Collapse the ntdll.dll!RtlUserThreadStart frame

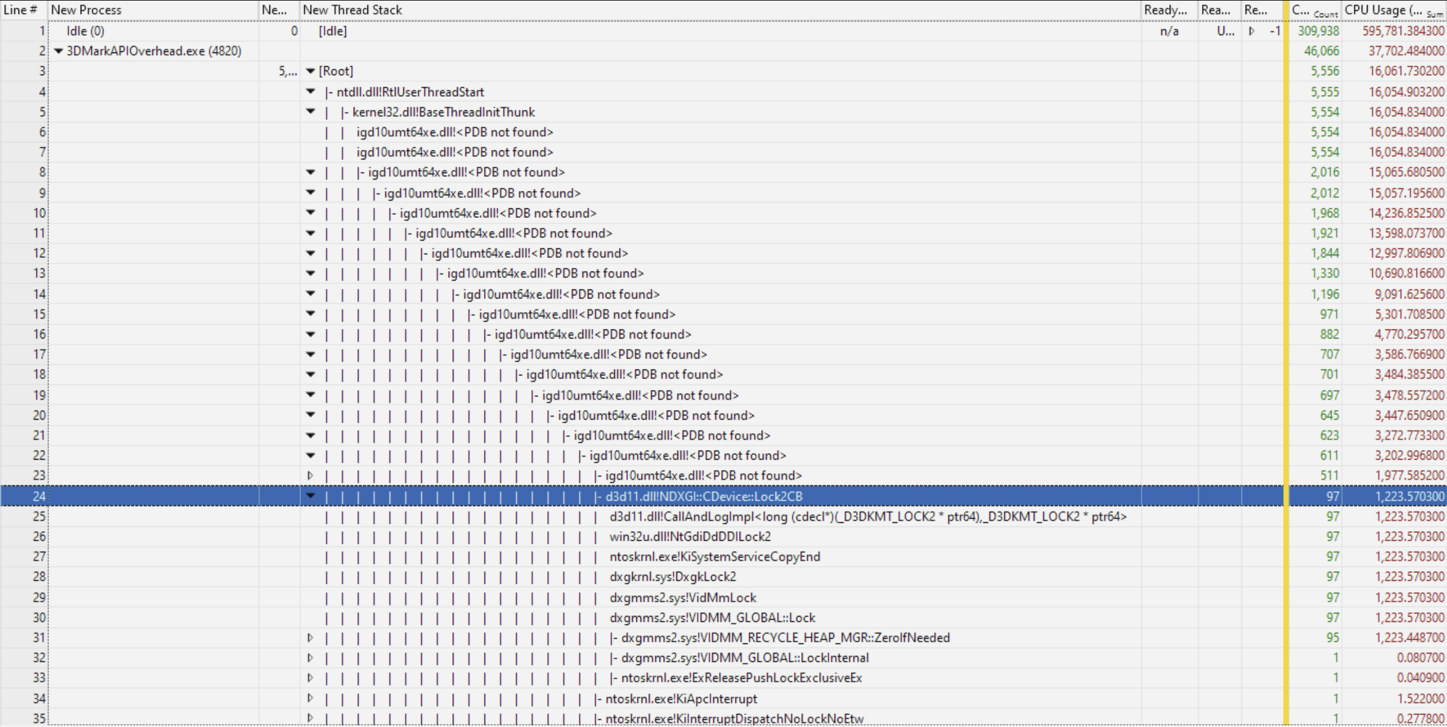(310, 91)
